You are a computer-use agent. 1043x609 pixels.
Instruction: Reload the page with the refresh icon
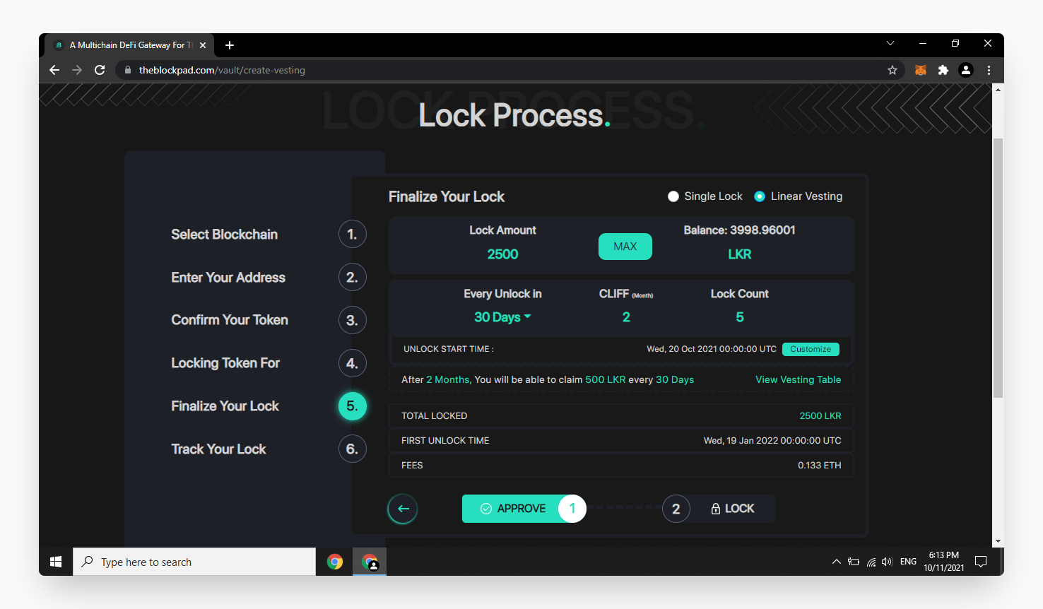(100, 70)
